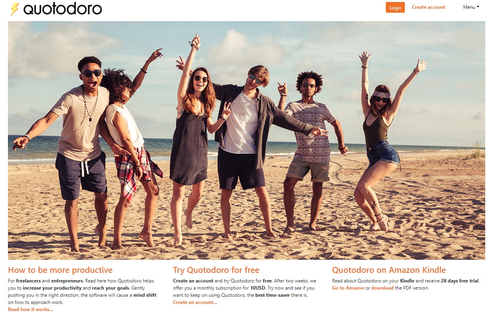The image size is (494, 323).
Task: Open the 'Go to Amazon' link
Action: (348, 288)
